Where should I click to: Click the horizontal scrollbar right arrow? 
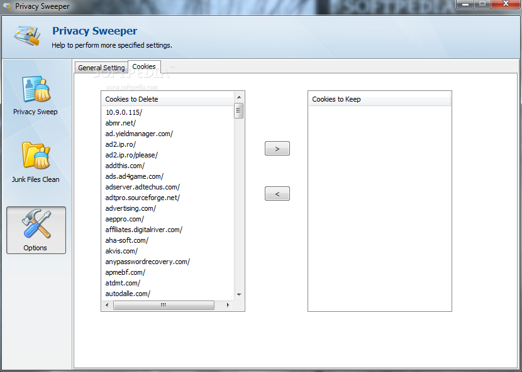click(228, 305)
